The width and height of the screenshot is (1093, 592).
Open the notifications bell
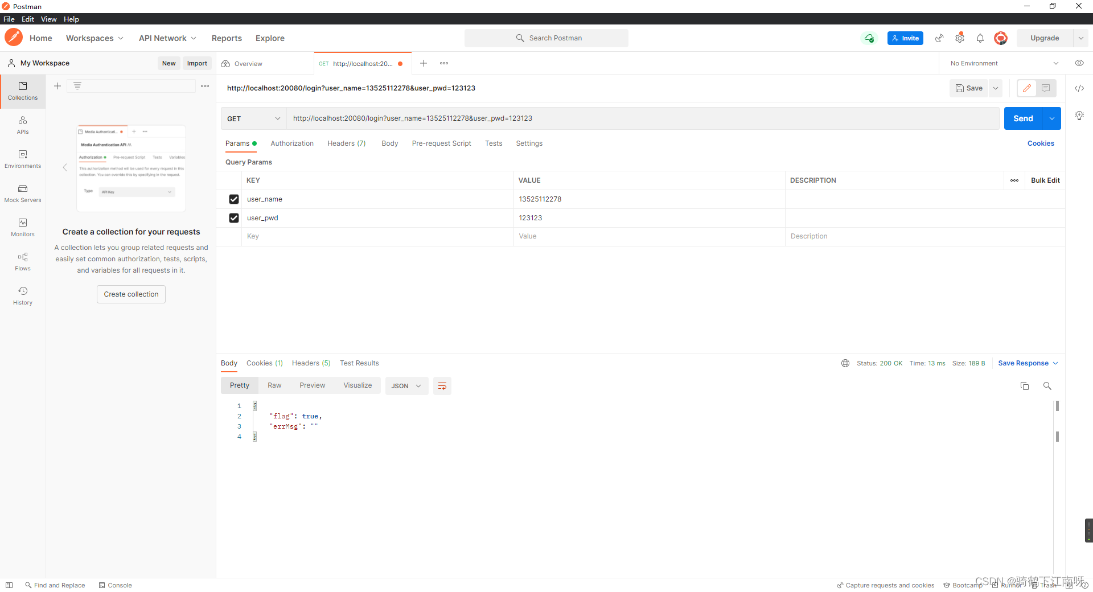pos(980,38)
